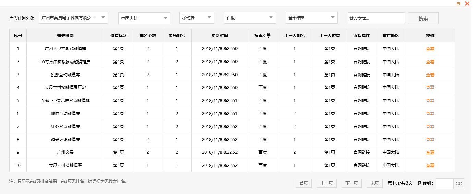Screen dimensions: 473x194
Task: Select keyword cell 大尺寸拼接触摸屏厂家
Action: click(x=65, y=88)
